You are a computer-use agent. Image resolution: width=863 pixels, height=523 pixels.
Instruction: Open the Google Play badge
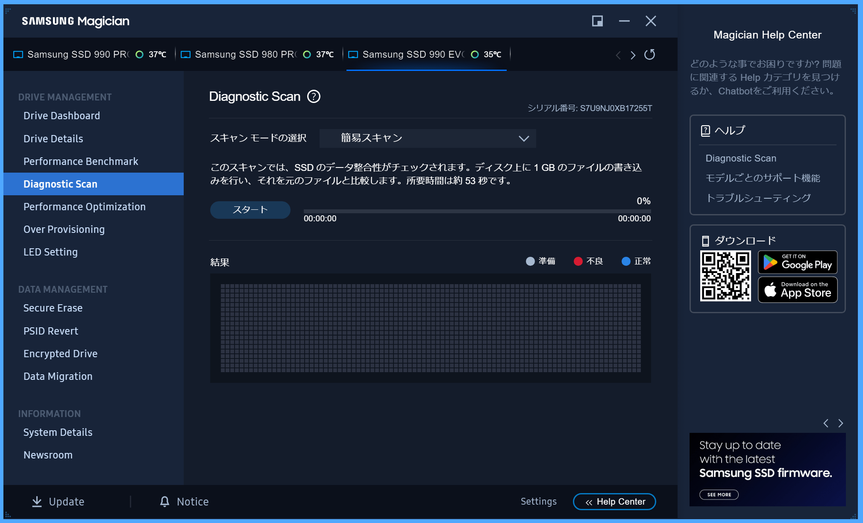tap(798, 262)
